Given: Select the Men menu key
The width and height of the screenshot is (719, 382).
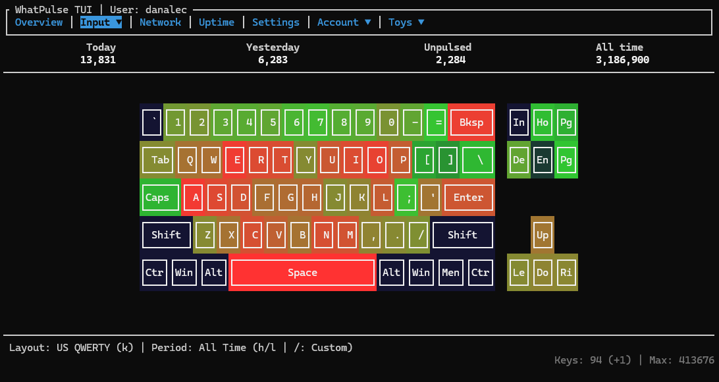Looking at the screenshot, I should click(450, 273).
